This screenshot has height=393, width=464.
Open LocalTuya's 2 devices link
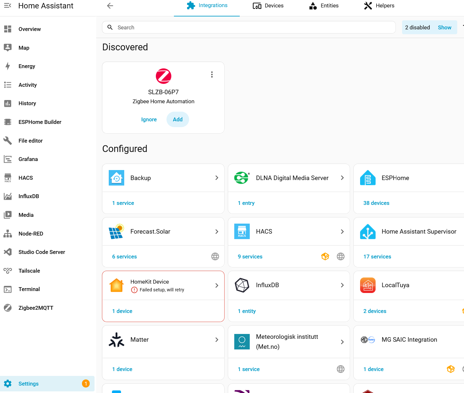tap(375, 311)
